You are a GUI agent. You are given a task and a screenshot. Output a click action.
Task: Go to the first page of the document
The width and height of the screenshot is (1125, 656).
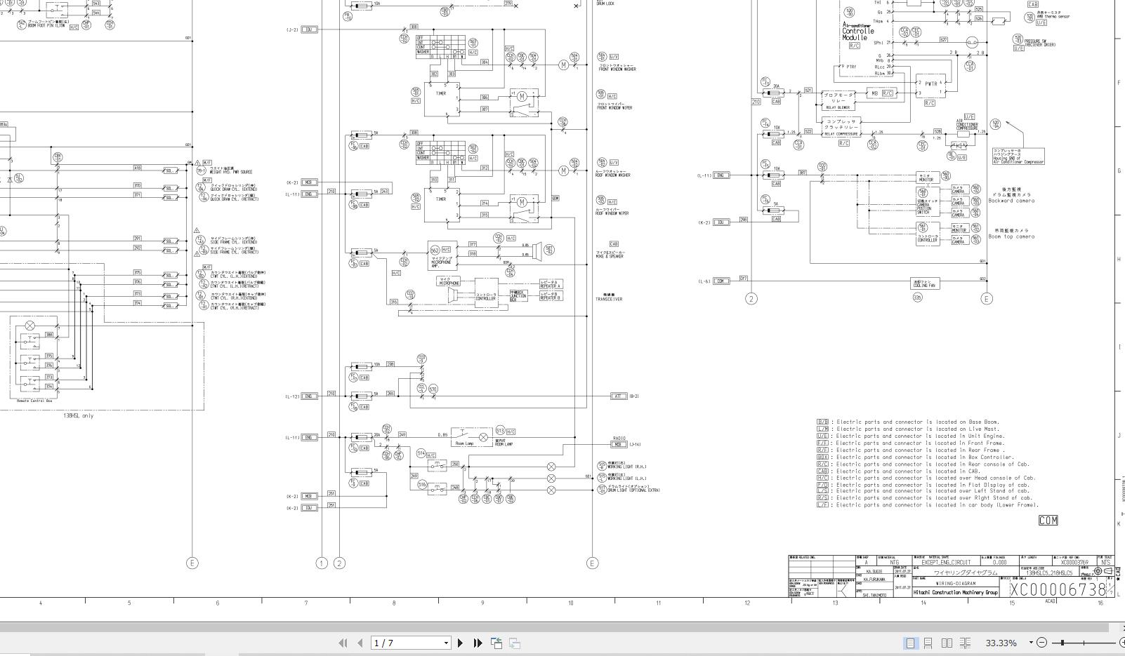(x=343, y=642)
